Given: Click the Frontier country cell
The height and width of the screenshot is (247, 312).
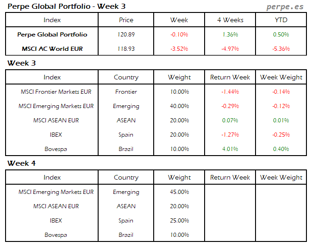Looking at the screenshot, I should 126,92.
